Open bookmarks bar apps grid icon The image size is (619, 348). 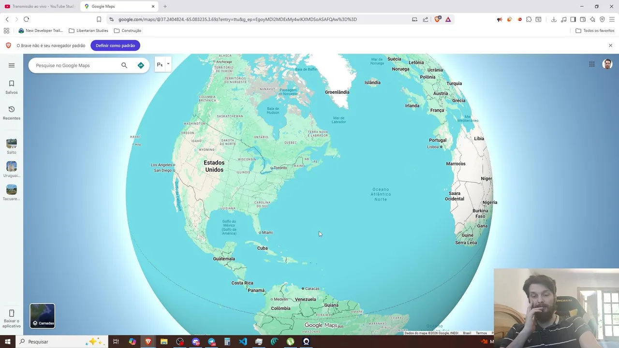point(6,30)
